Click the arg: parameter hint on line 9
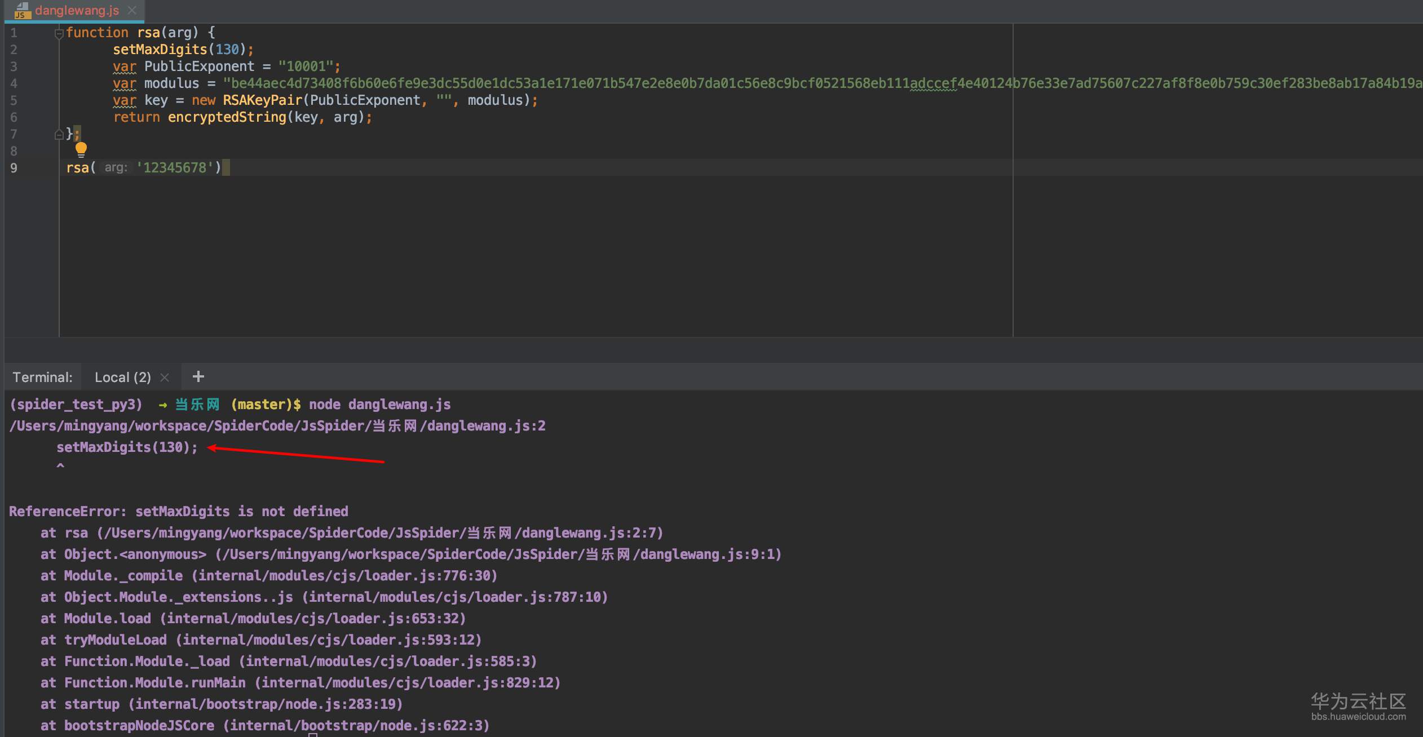 (116, 168)
